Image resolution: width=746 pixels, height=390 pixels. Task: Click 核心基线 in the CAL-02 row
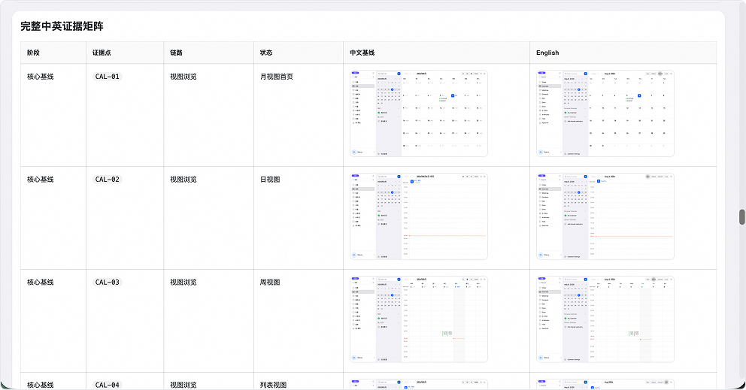point(41,180)
